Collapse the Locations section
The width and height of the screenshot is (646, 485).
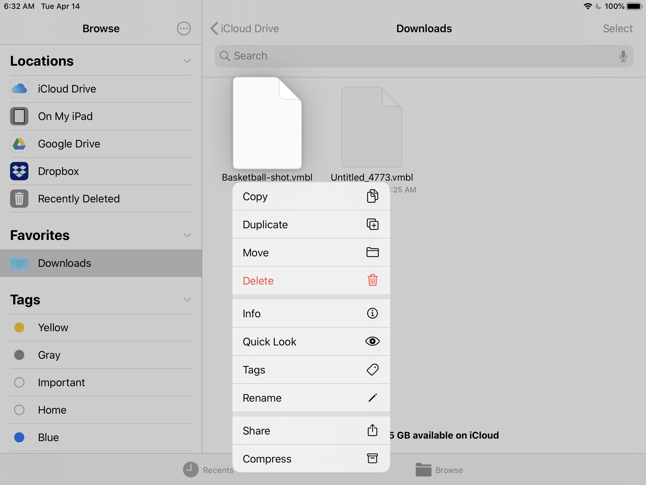coord(187,61)
